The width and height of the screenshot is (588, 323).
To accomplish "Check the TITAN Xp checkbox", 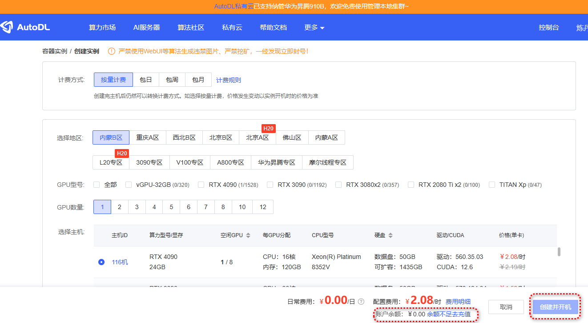I will click(x=491, y=185).
